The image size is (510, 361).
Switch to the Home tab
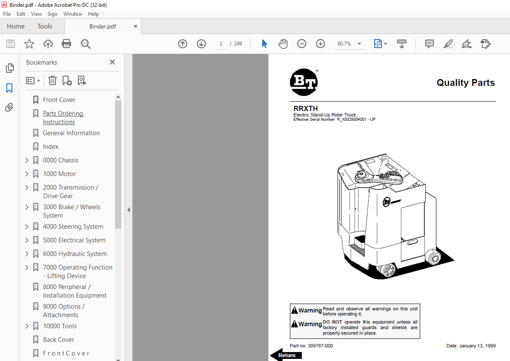16,26
